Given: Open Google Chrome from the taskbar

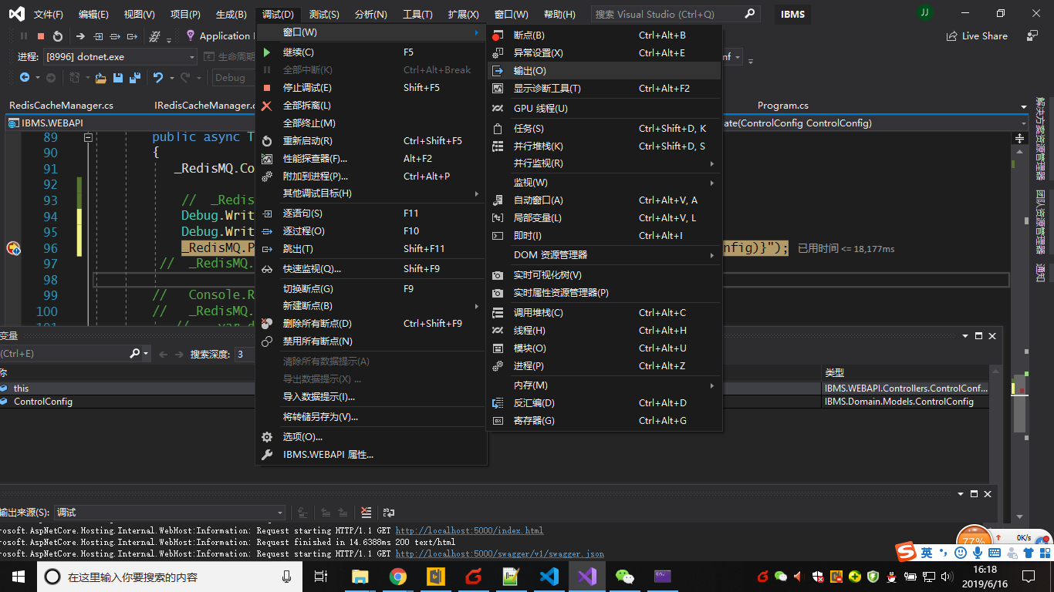Looking at the screenshot, I should point(398,577).
